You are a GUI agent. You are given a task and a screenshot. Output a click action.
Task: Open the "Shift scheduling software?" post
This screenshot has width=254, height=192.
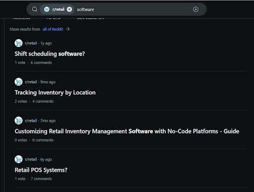[x=50, y=54]
